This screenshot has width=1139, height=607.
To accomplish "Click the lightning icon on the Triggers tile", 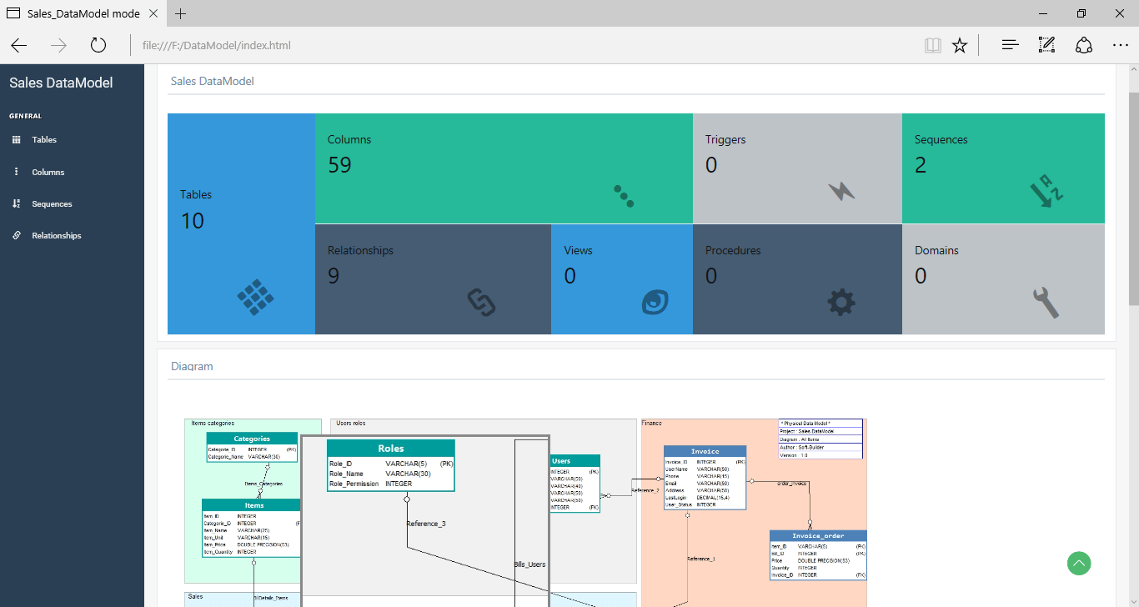I will (842, 191).
